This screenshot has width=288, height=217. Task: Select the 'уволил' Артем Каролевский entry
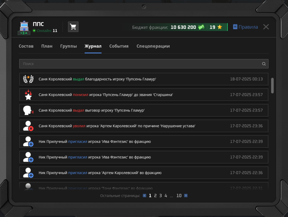coord(144,126)
